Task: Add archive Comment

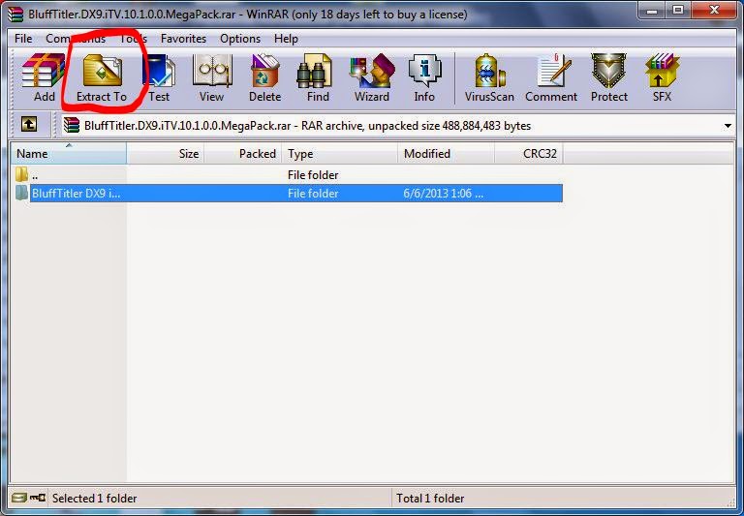Action: 554,71
